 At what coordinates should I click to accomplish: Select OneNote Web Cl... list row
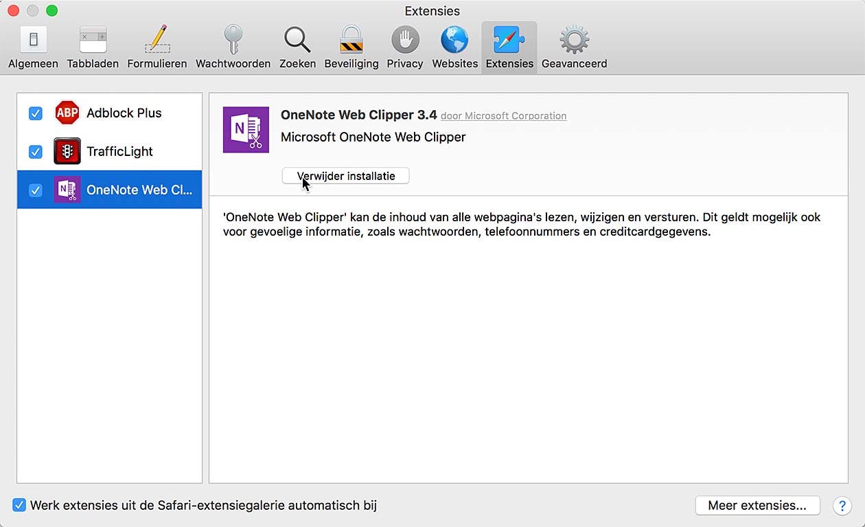point(110,190)
